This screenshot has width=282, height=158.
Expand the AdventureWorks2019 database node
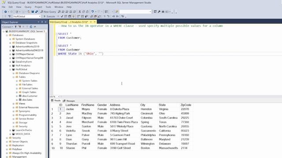click(10, 47)
